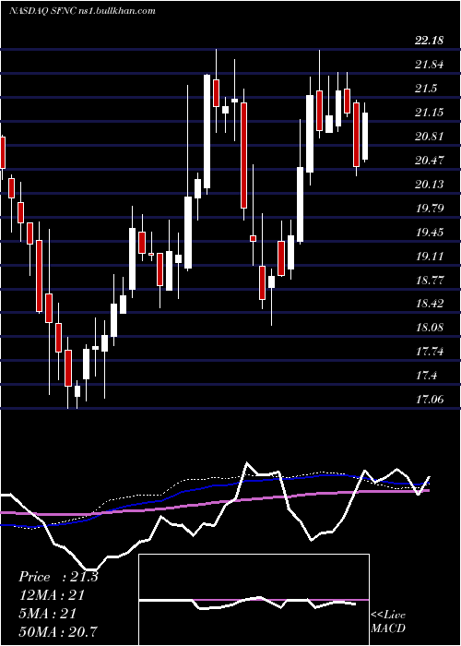Click inside the MACD inset chart box
Viewport: 461px width, 646px height.
254,600
